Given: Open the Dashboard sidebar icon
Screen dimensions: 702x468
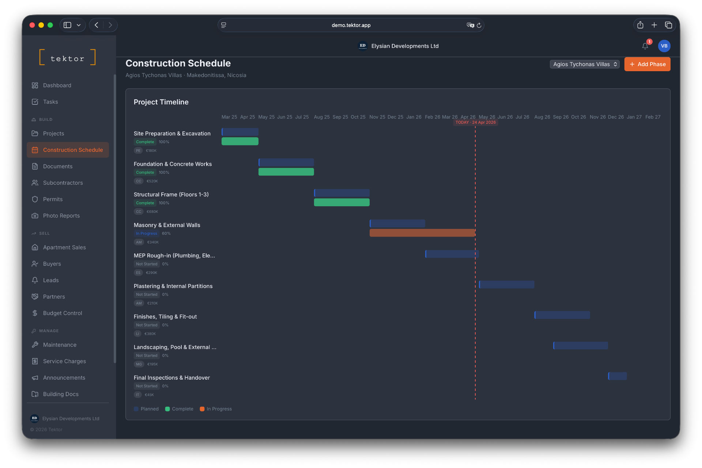Looking at the screenshot, I should (x=35, y=85).
